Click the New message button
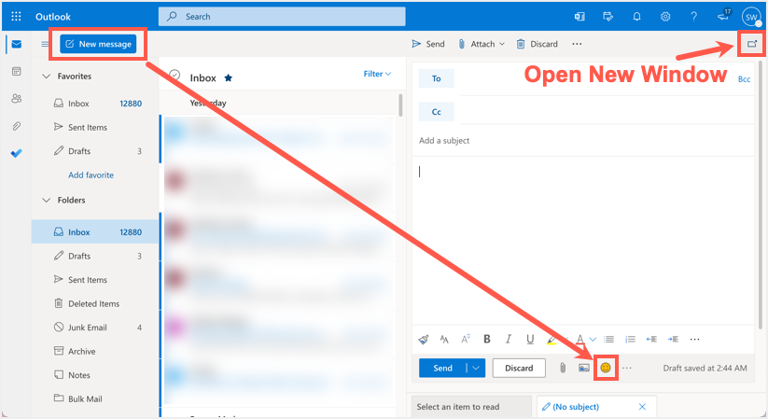Viewport: 768px width, 419px height. click(x=98, y=44)
